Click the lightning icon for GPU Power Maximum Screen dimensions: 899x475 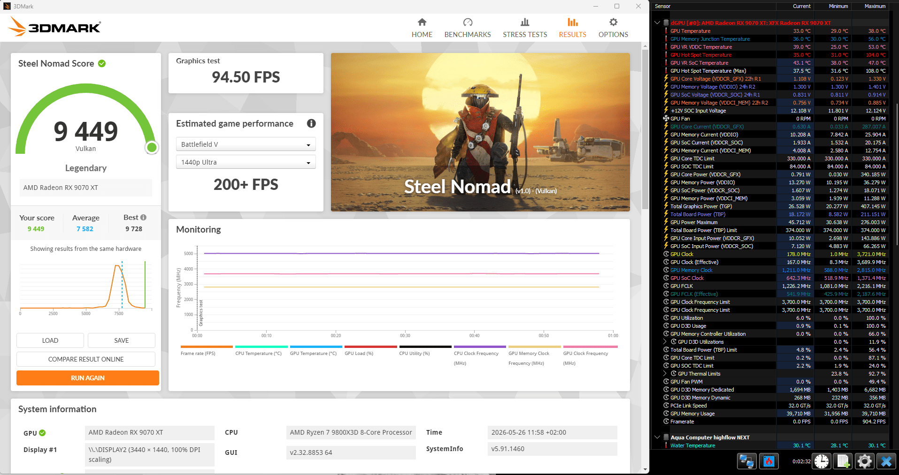[x=666, y=222]
